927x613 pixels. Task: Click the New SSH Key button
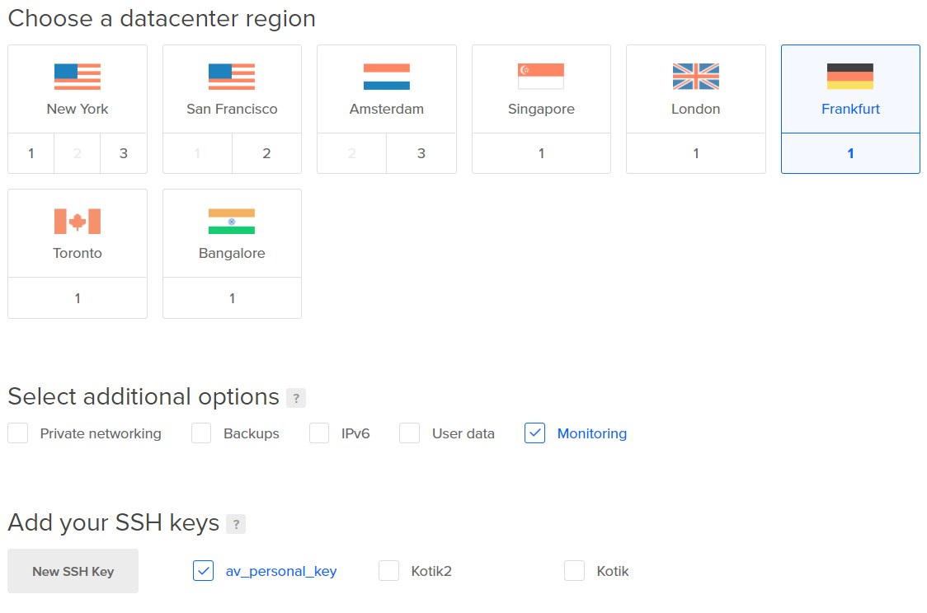click(73, 571)
